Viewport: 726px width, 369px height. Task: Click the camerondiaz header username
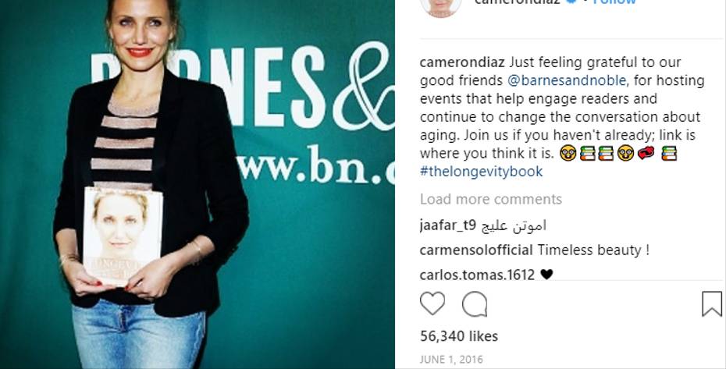[517, 2]
